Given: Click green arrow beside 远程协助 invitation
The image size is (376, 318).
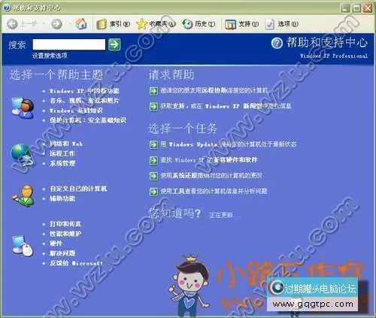Looking at the screenshot, I should click(153, 91).
